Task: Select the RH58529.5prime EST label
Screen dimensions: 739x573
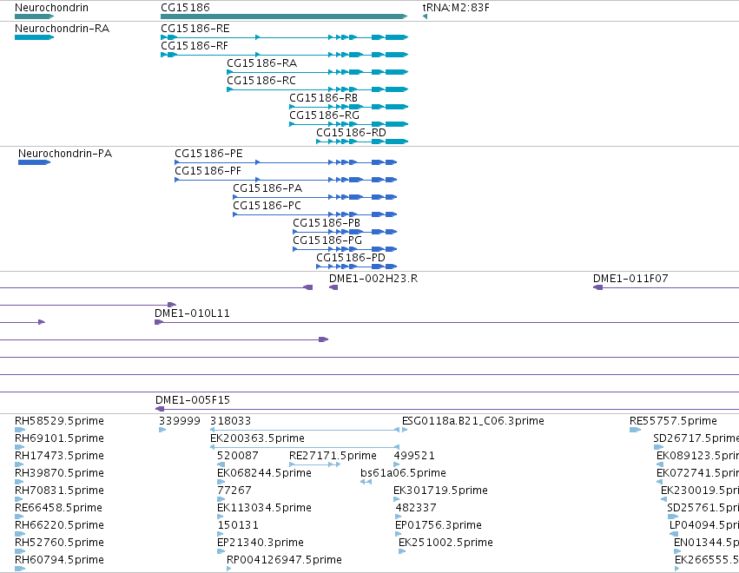Action: click(59, 421)
